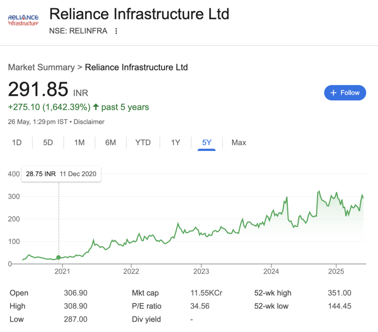Click the 52-wk high value 351.00
Viewport: 378px width, 332px height.
click(x=340, y=293)
